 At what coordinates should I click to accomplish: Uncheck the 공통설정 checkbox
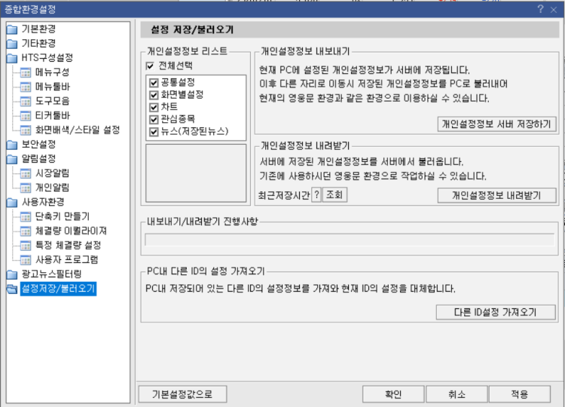click(x=154, y=83)
